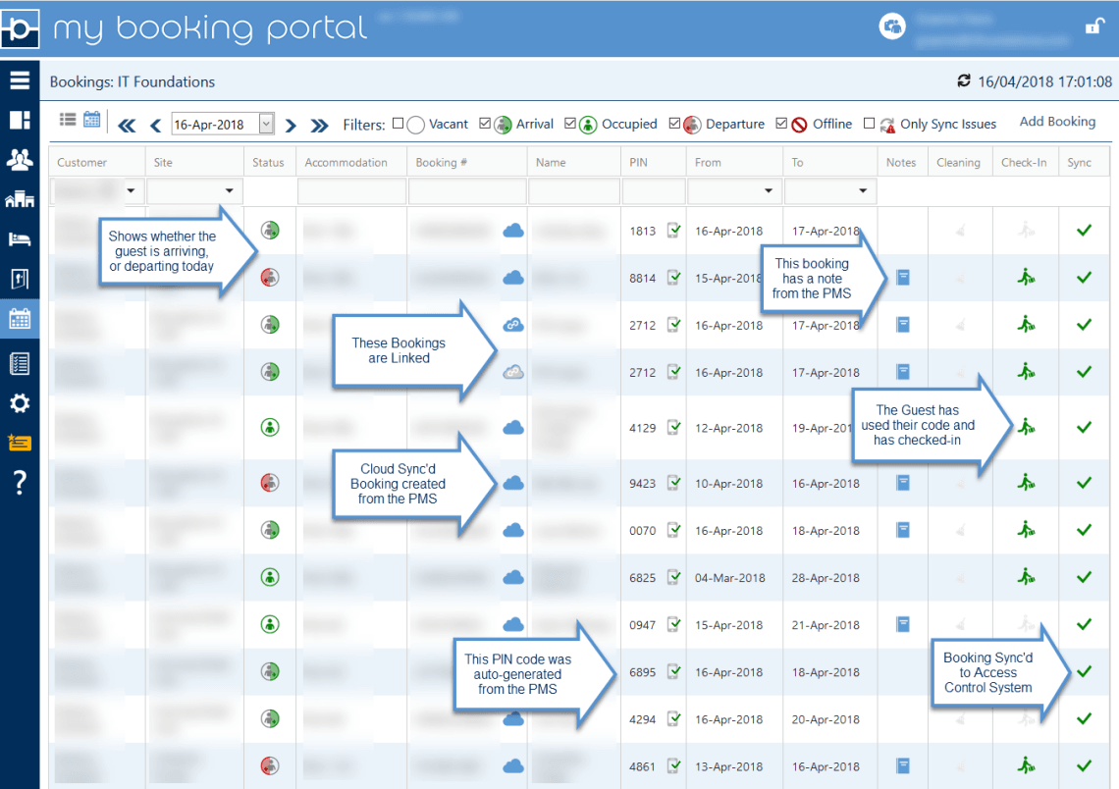Disable the Arrival filter checkbox
This screenshot has width=1119, height=789.
[485, 125]
